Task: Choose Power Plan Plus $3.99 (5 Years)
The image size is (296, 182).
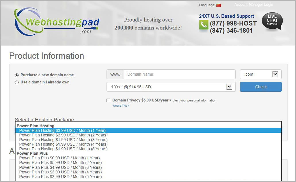Action: [x=60, y=177]
